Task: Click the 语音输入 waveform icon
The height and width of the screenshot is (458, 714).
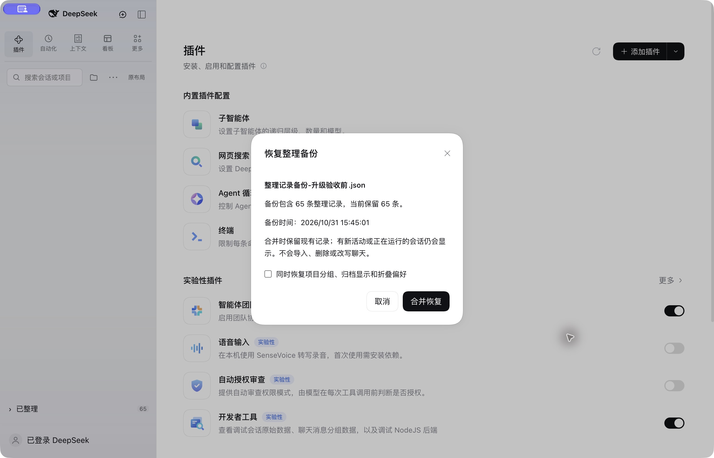Action: coord(197,348)
